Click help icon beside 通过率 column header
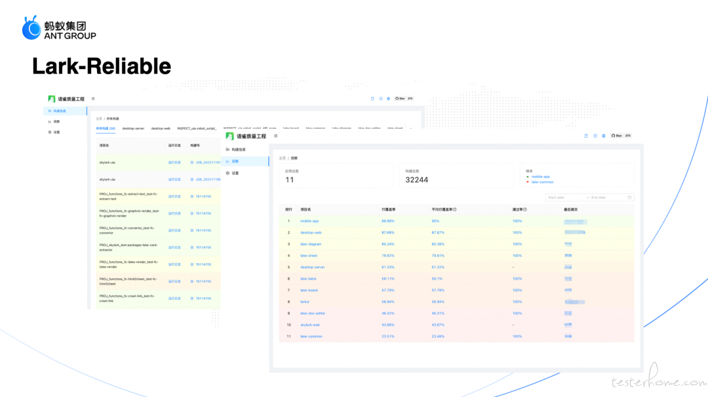 (x=524, y=210)
